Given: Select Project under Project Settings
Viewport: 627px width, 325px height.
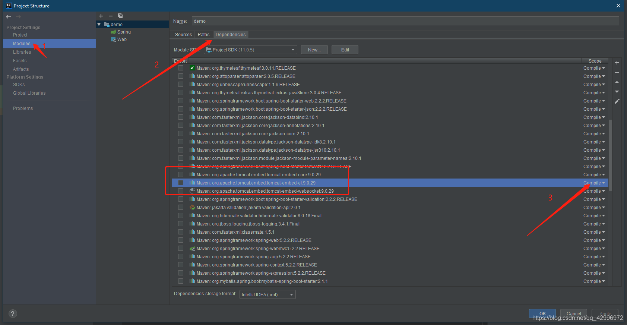Looking at the screenshot, I should [x=20, y=35].
